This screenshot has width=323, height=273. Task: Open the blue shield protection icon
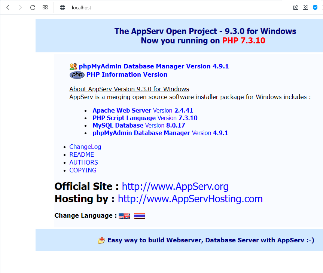pos(315,7)
